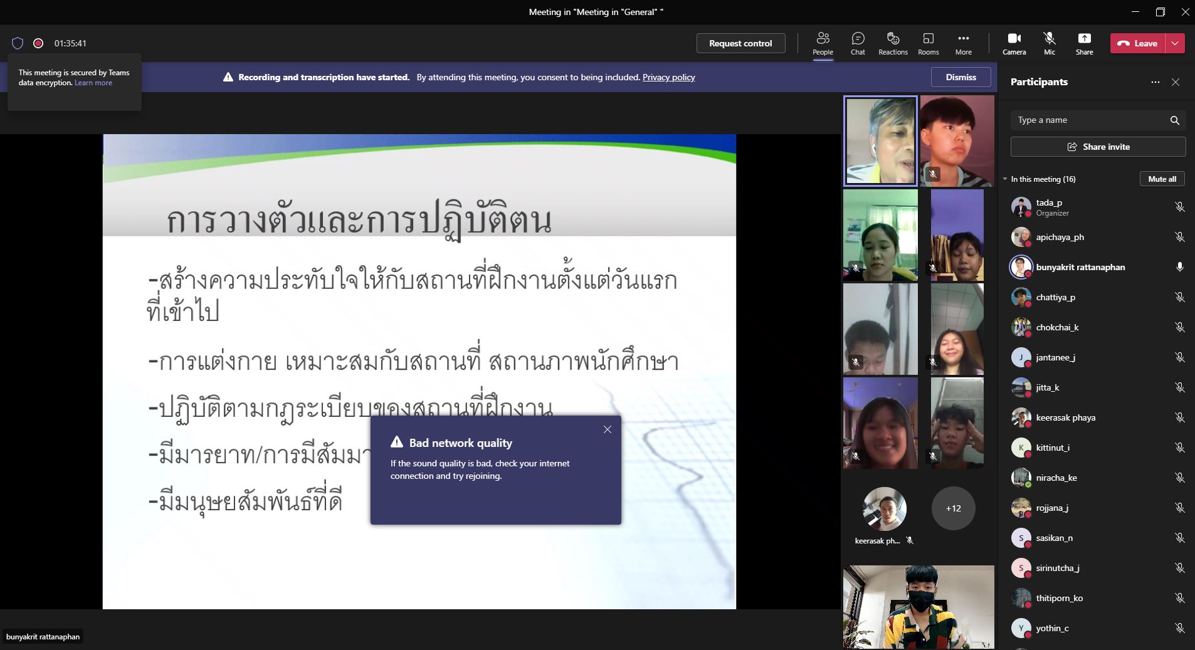This screenshot has width=1195, height=650.
Task: Open breakout Rooms
Action: click(x=928, y=43)
